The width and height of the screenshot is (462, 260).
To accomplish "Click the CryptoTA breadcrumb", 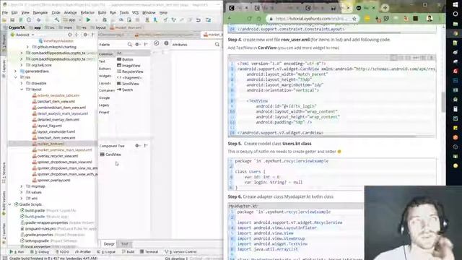I will coord(17,27).
